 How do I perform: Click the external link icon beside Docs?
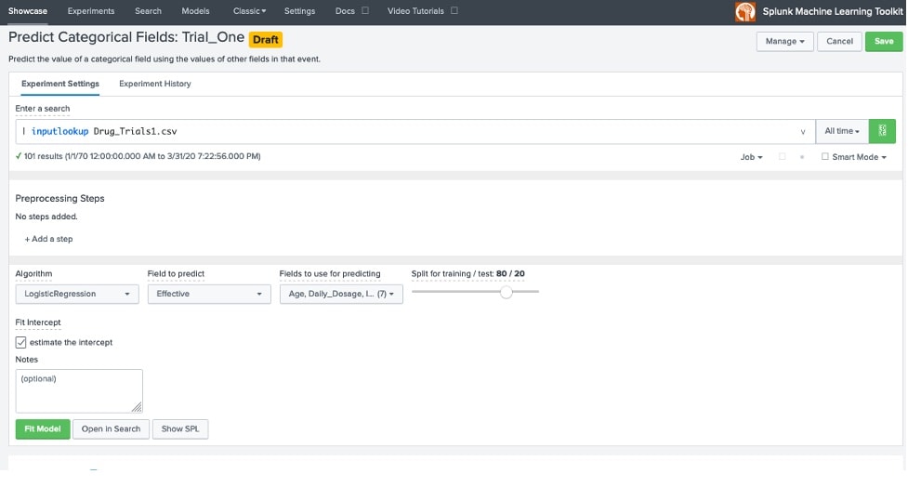coord(365,10)
